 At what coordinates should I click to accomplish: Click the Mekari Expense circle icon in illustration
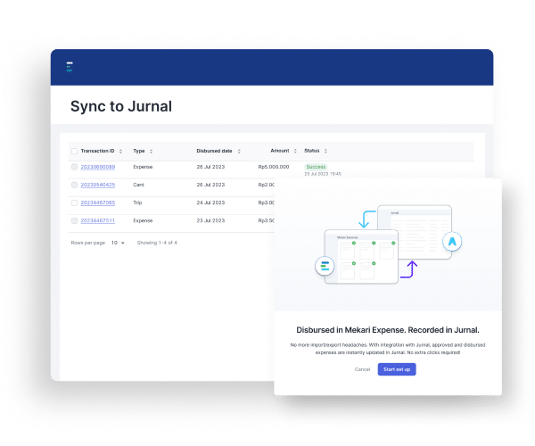point(325,266)
